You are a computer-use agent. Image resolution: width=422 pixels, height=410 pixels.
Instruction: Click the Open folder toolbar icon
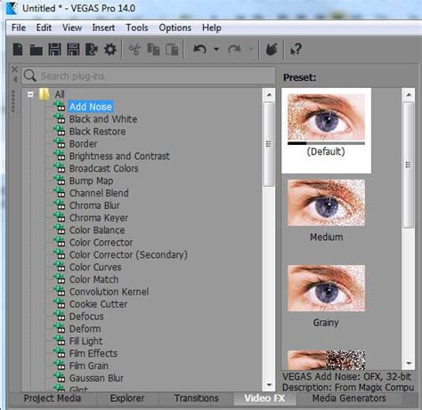tap(37, 50)
